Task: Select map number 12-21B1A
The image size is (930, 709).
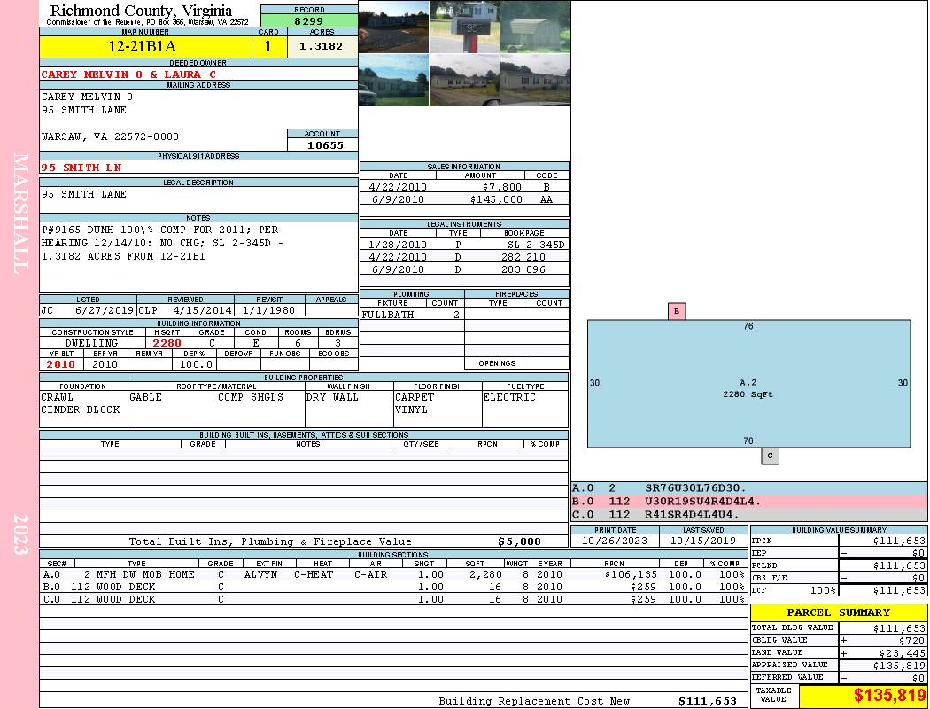Action: 143,46
